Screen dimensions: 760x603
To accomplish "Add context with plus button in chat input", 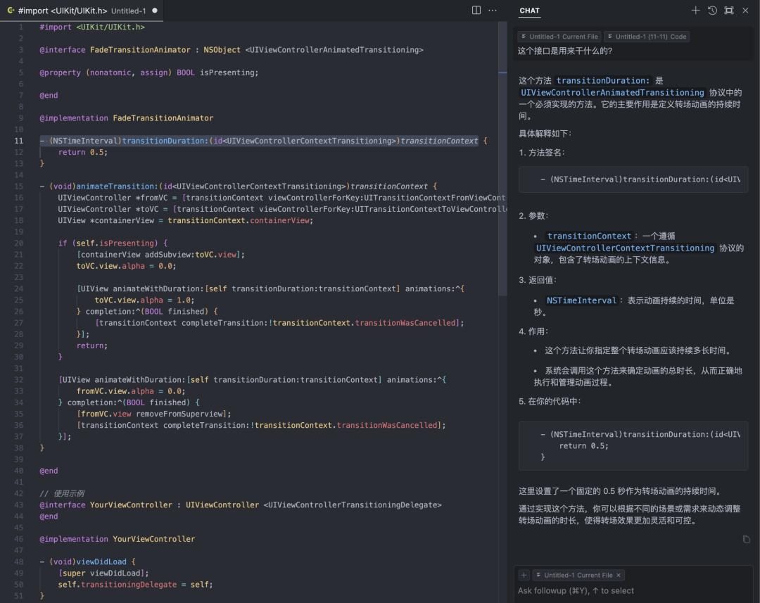I will click(524, 575).
